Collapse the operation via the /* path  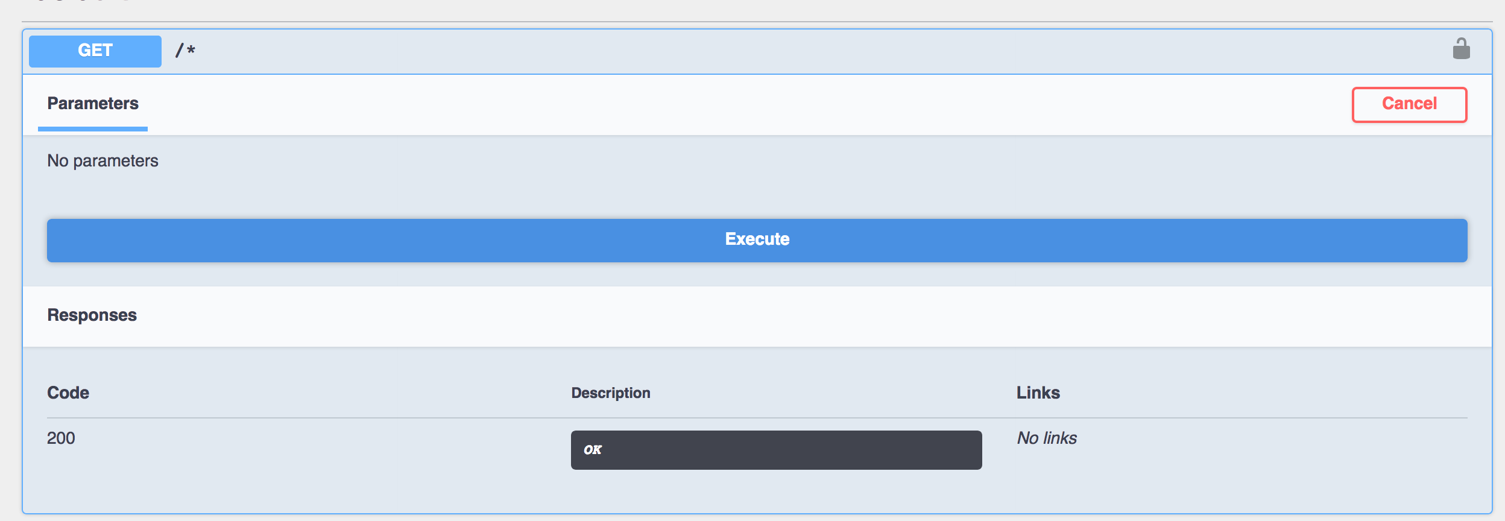tap(186, 51)
